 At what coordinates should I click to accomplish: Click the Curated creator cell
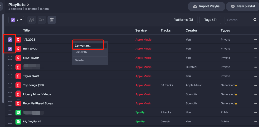(191, 67)
